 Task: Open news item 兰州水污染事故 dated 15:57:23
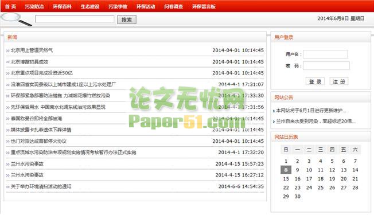[27, 164]
